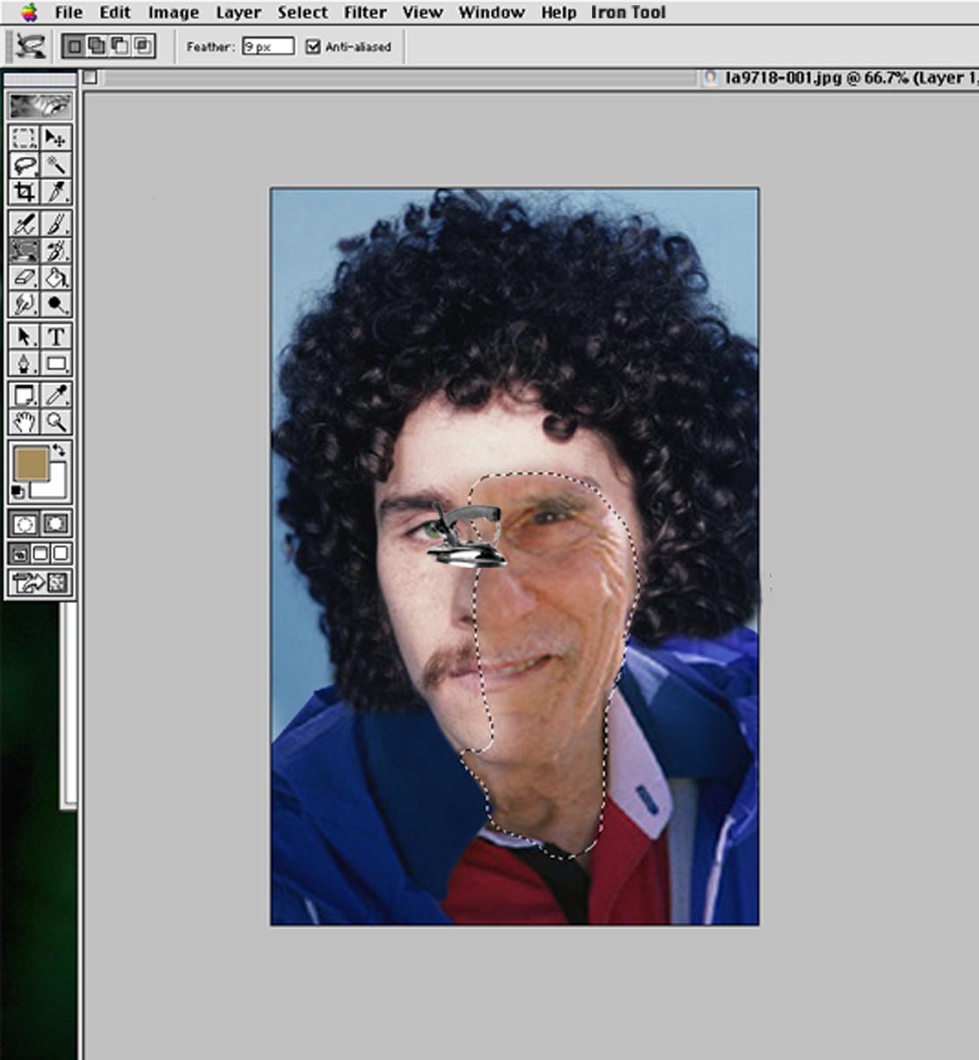Enable Add to selection mode

96,46
